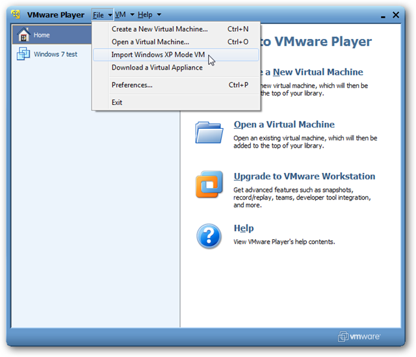Click the Open a Virtual Machine heading link
Viewport: 416px width, 357px height.
pos(284,124)
